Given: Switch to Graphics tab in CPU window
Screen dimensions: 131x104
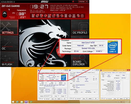Looking at the screenshot, I should pyautogui.click(x=58, y=73).
